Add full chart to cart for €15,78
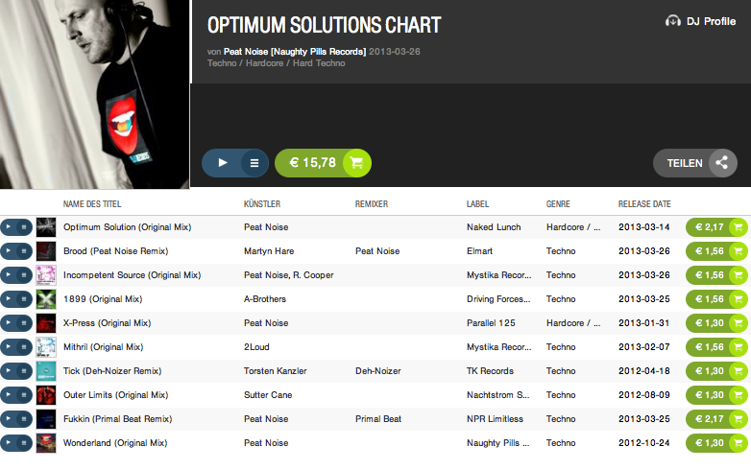 coord(356,163)
